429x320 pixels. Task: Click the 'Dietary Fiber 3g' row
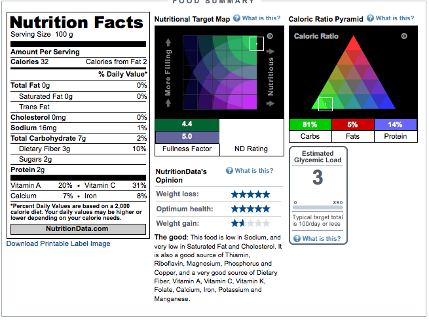pyautogui.click(x=79, y=149)
